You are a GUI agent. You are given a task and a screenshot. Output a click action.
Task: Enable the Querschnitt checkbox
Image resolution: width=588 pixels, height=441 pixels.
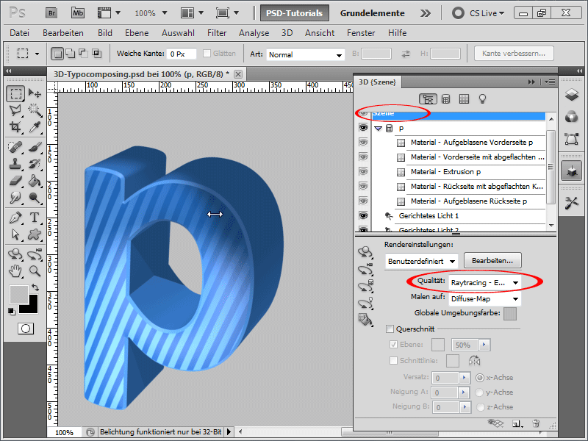[x=390, y=329]
